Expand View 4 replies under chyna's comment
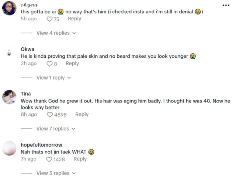 click(x=56, y=33)
